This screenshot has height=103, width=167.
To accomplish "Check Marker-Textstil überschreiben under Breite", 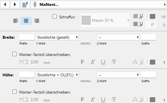I will pos(14,54).
